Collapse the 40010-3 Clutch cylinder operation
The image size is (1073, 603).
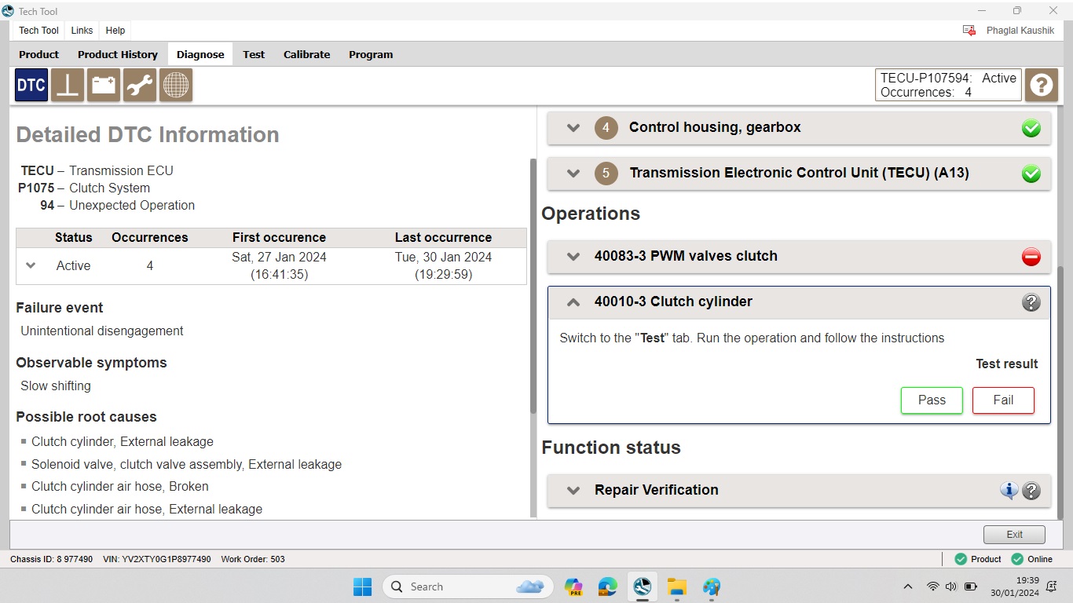(573, 302)
